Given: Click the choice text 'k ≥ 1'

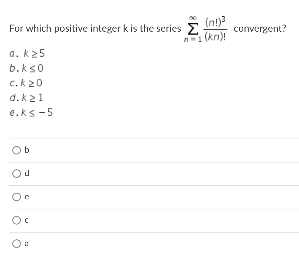Looking at the screenshot, I should coord(27,98).
